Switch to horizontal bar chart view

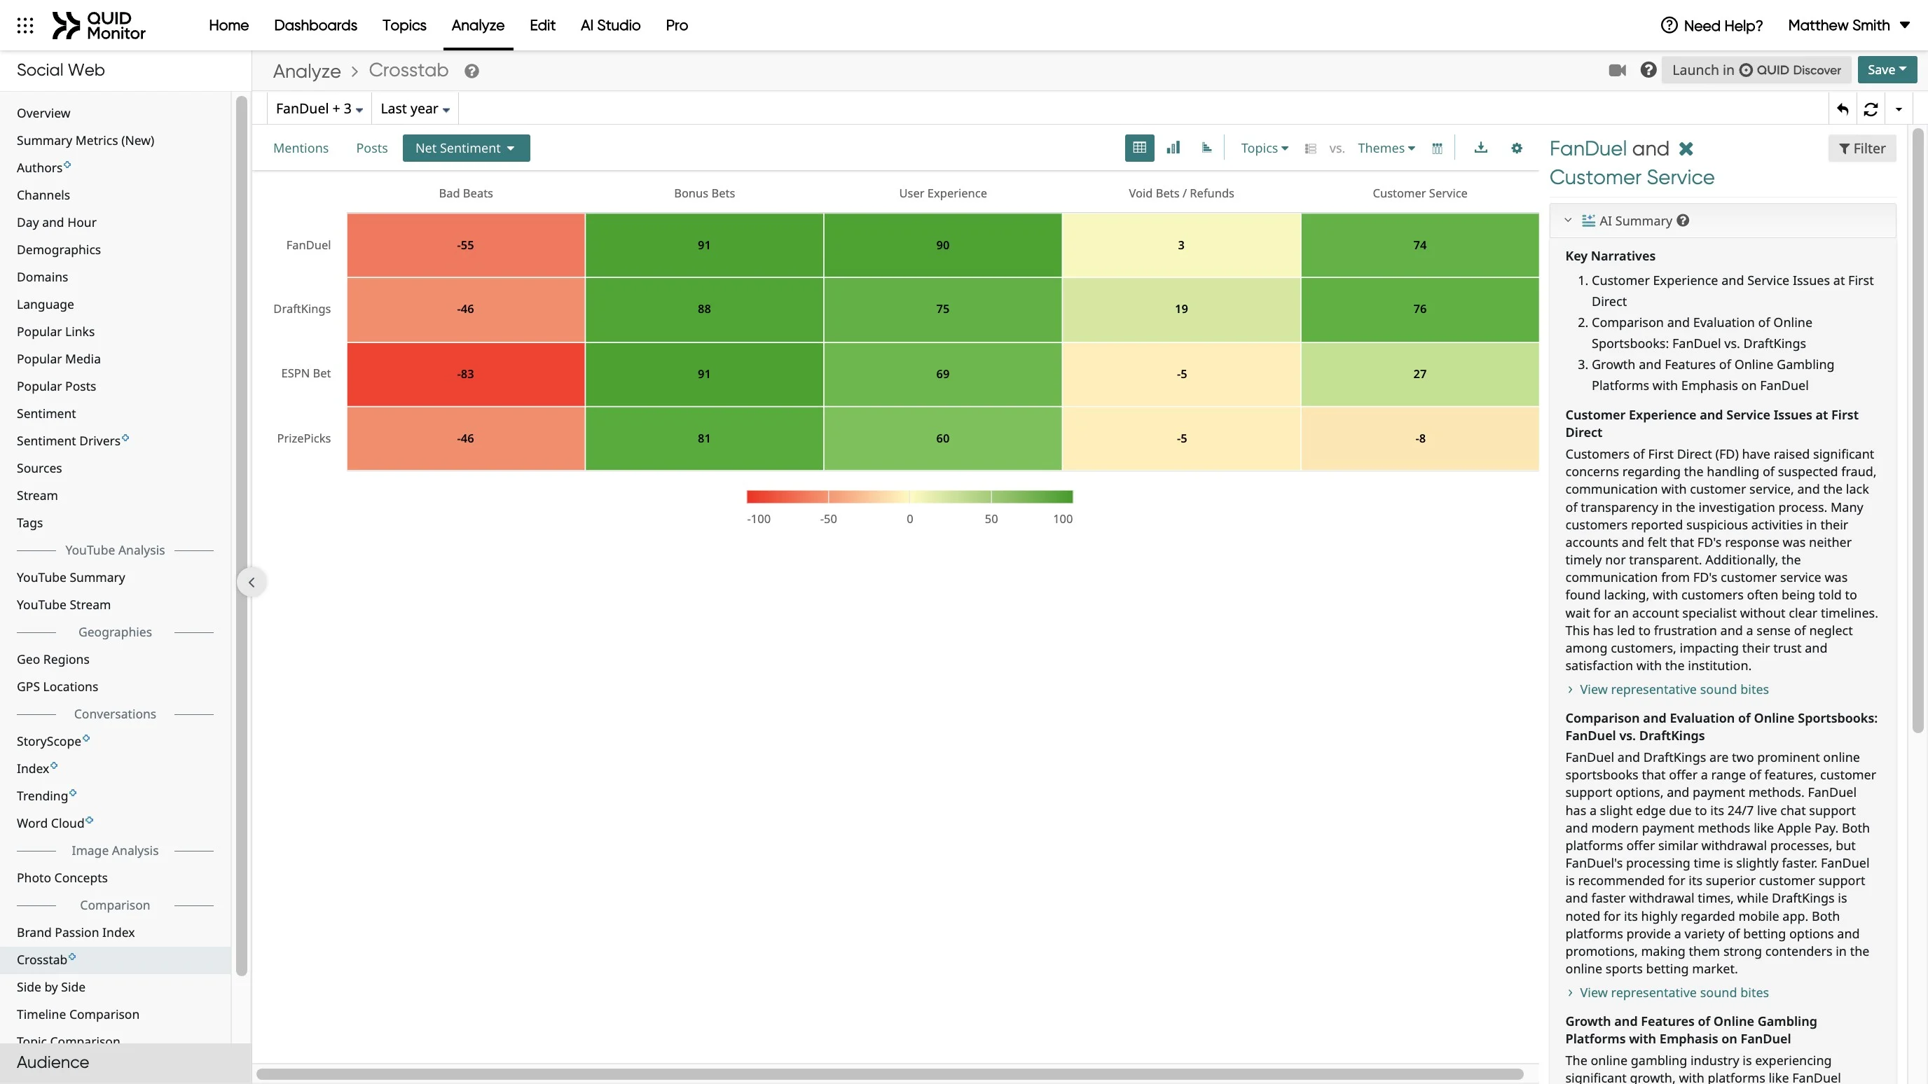click(x=1206, y=148)
